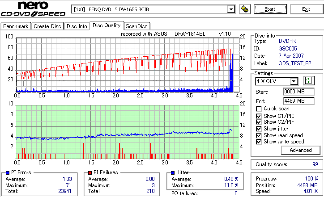
Task: Expand the 4 X CLV speed dropdown
Action: [294, 81]
